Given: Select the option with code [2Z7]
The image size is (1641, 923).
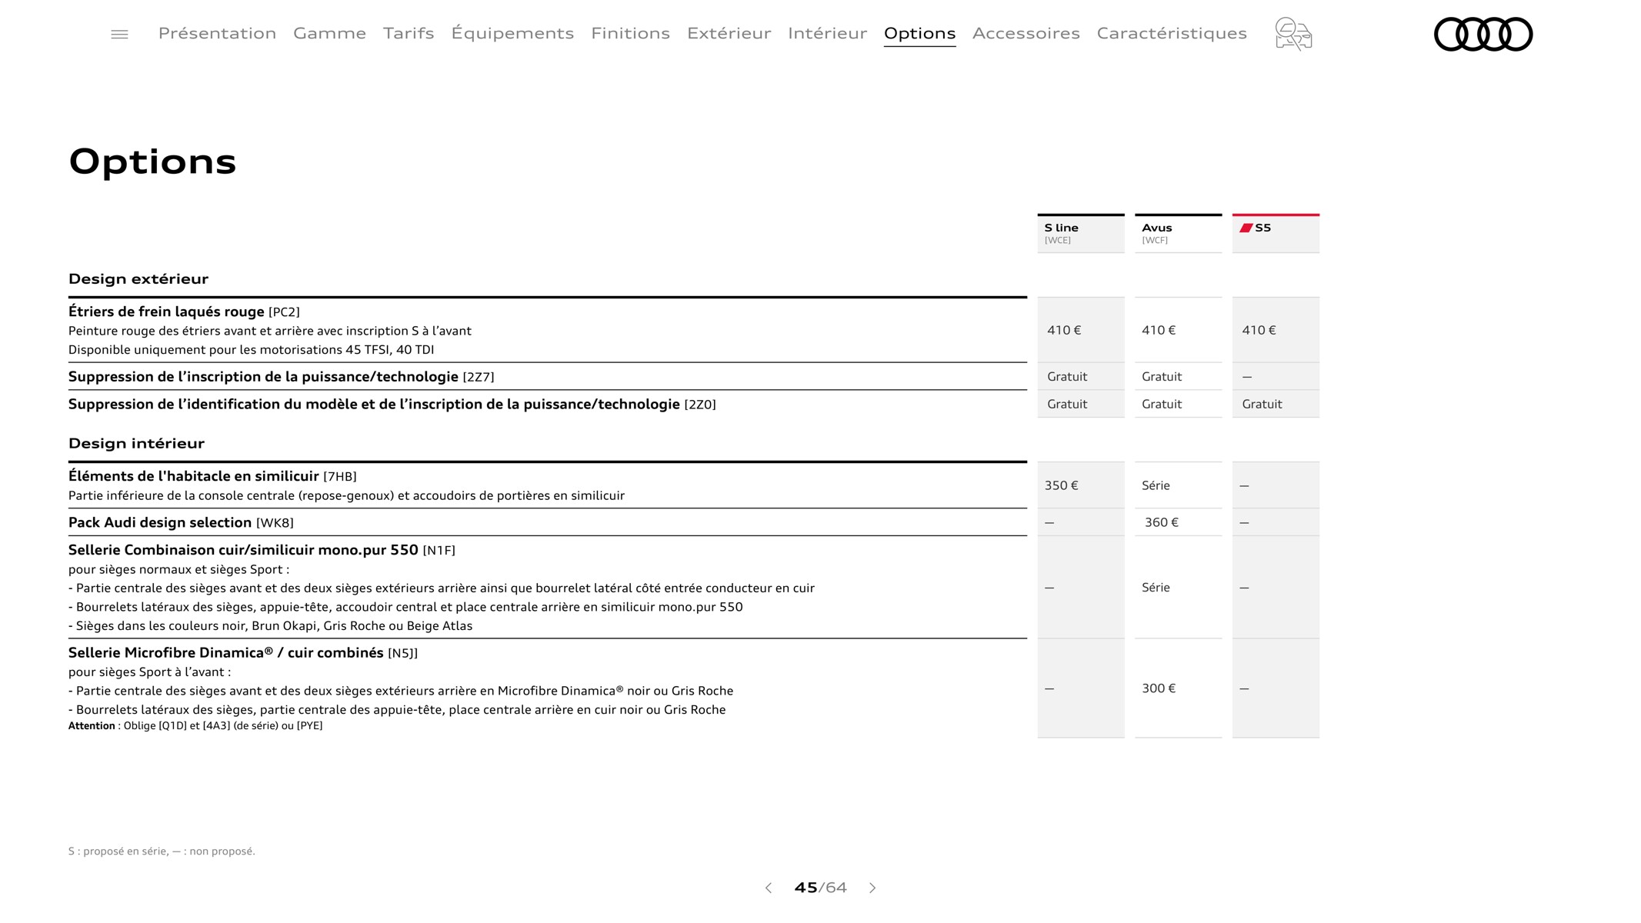Looking at the screenshot, I should pyautogui.click(x=548, y=376).
